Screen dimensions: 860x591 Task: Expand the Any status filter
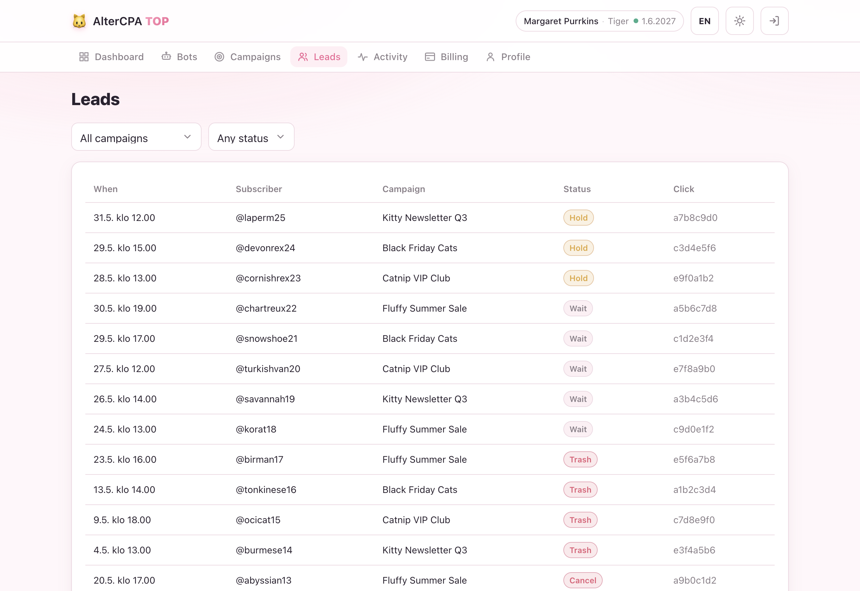(x=252, y=137)
